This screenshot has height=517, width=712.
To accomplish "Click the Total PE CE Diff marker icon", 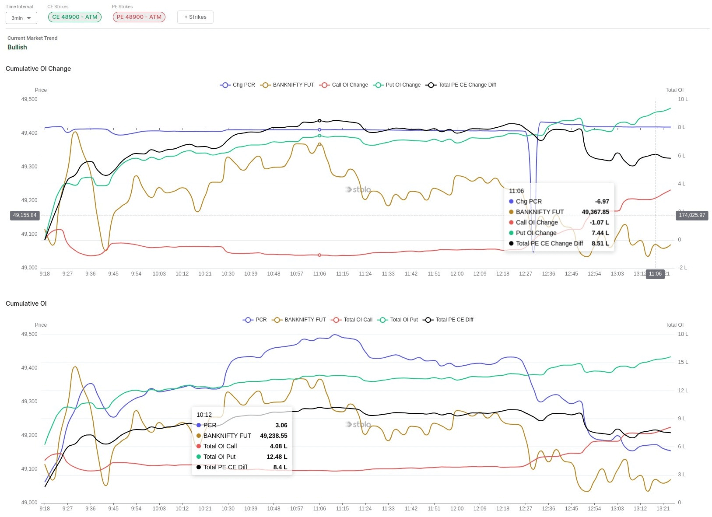I will (427, 320).
